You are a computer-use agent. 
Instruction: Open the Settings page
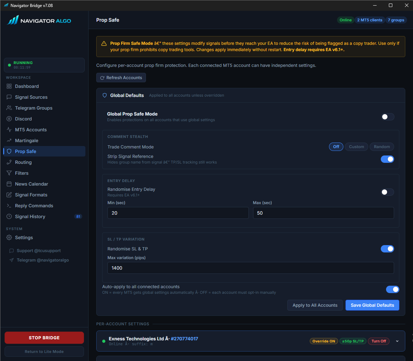[x=44, y=237]
